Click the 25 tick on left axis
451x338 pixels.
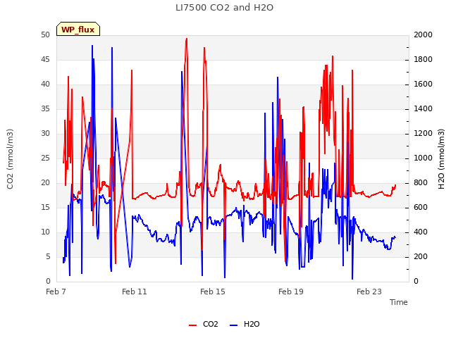pos(45,158)
